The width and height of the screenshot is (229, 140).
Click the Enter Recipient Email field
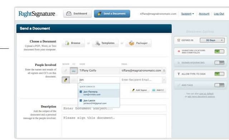pos(141,80)
